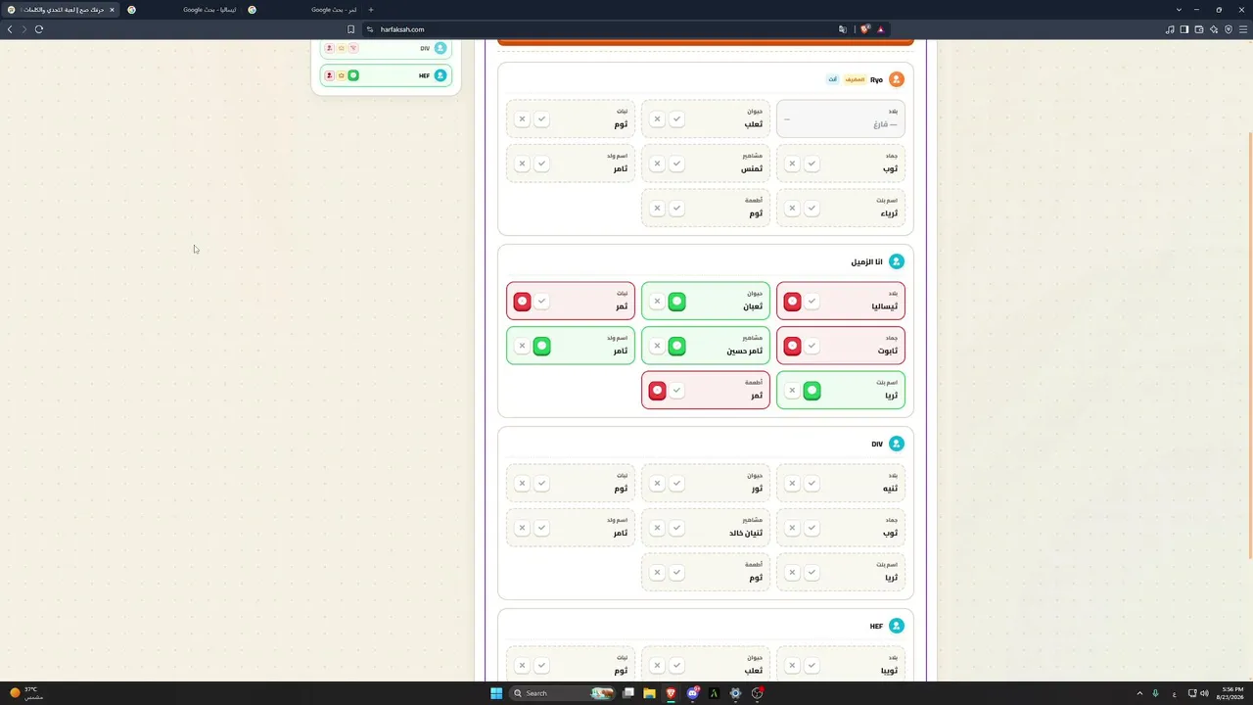This screenshot has width=1253, height=705.
Task: Bookmark this page
Action: pyautogui.click(x=350, y=29)
